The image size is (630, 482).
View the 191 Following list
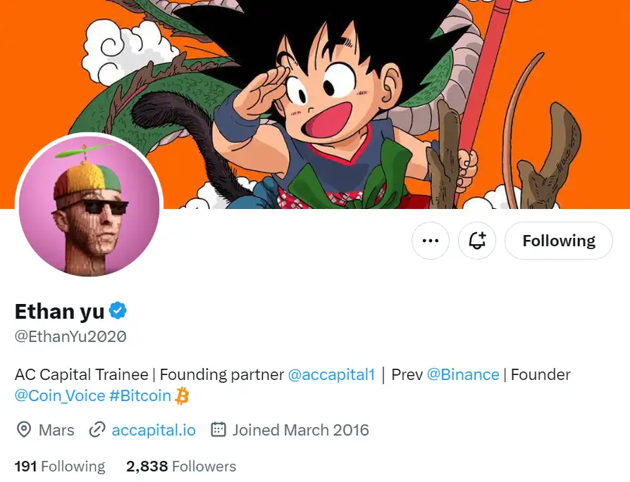point(60,466)
